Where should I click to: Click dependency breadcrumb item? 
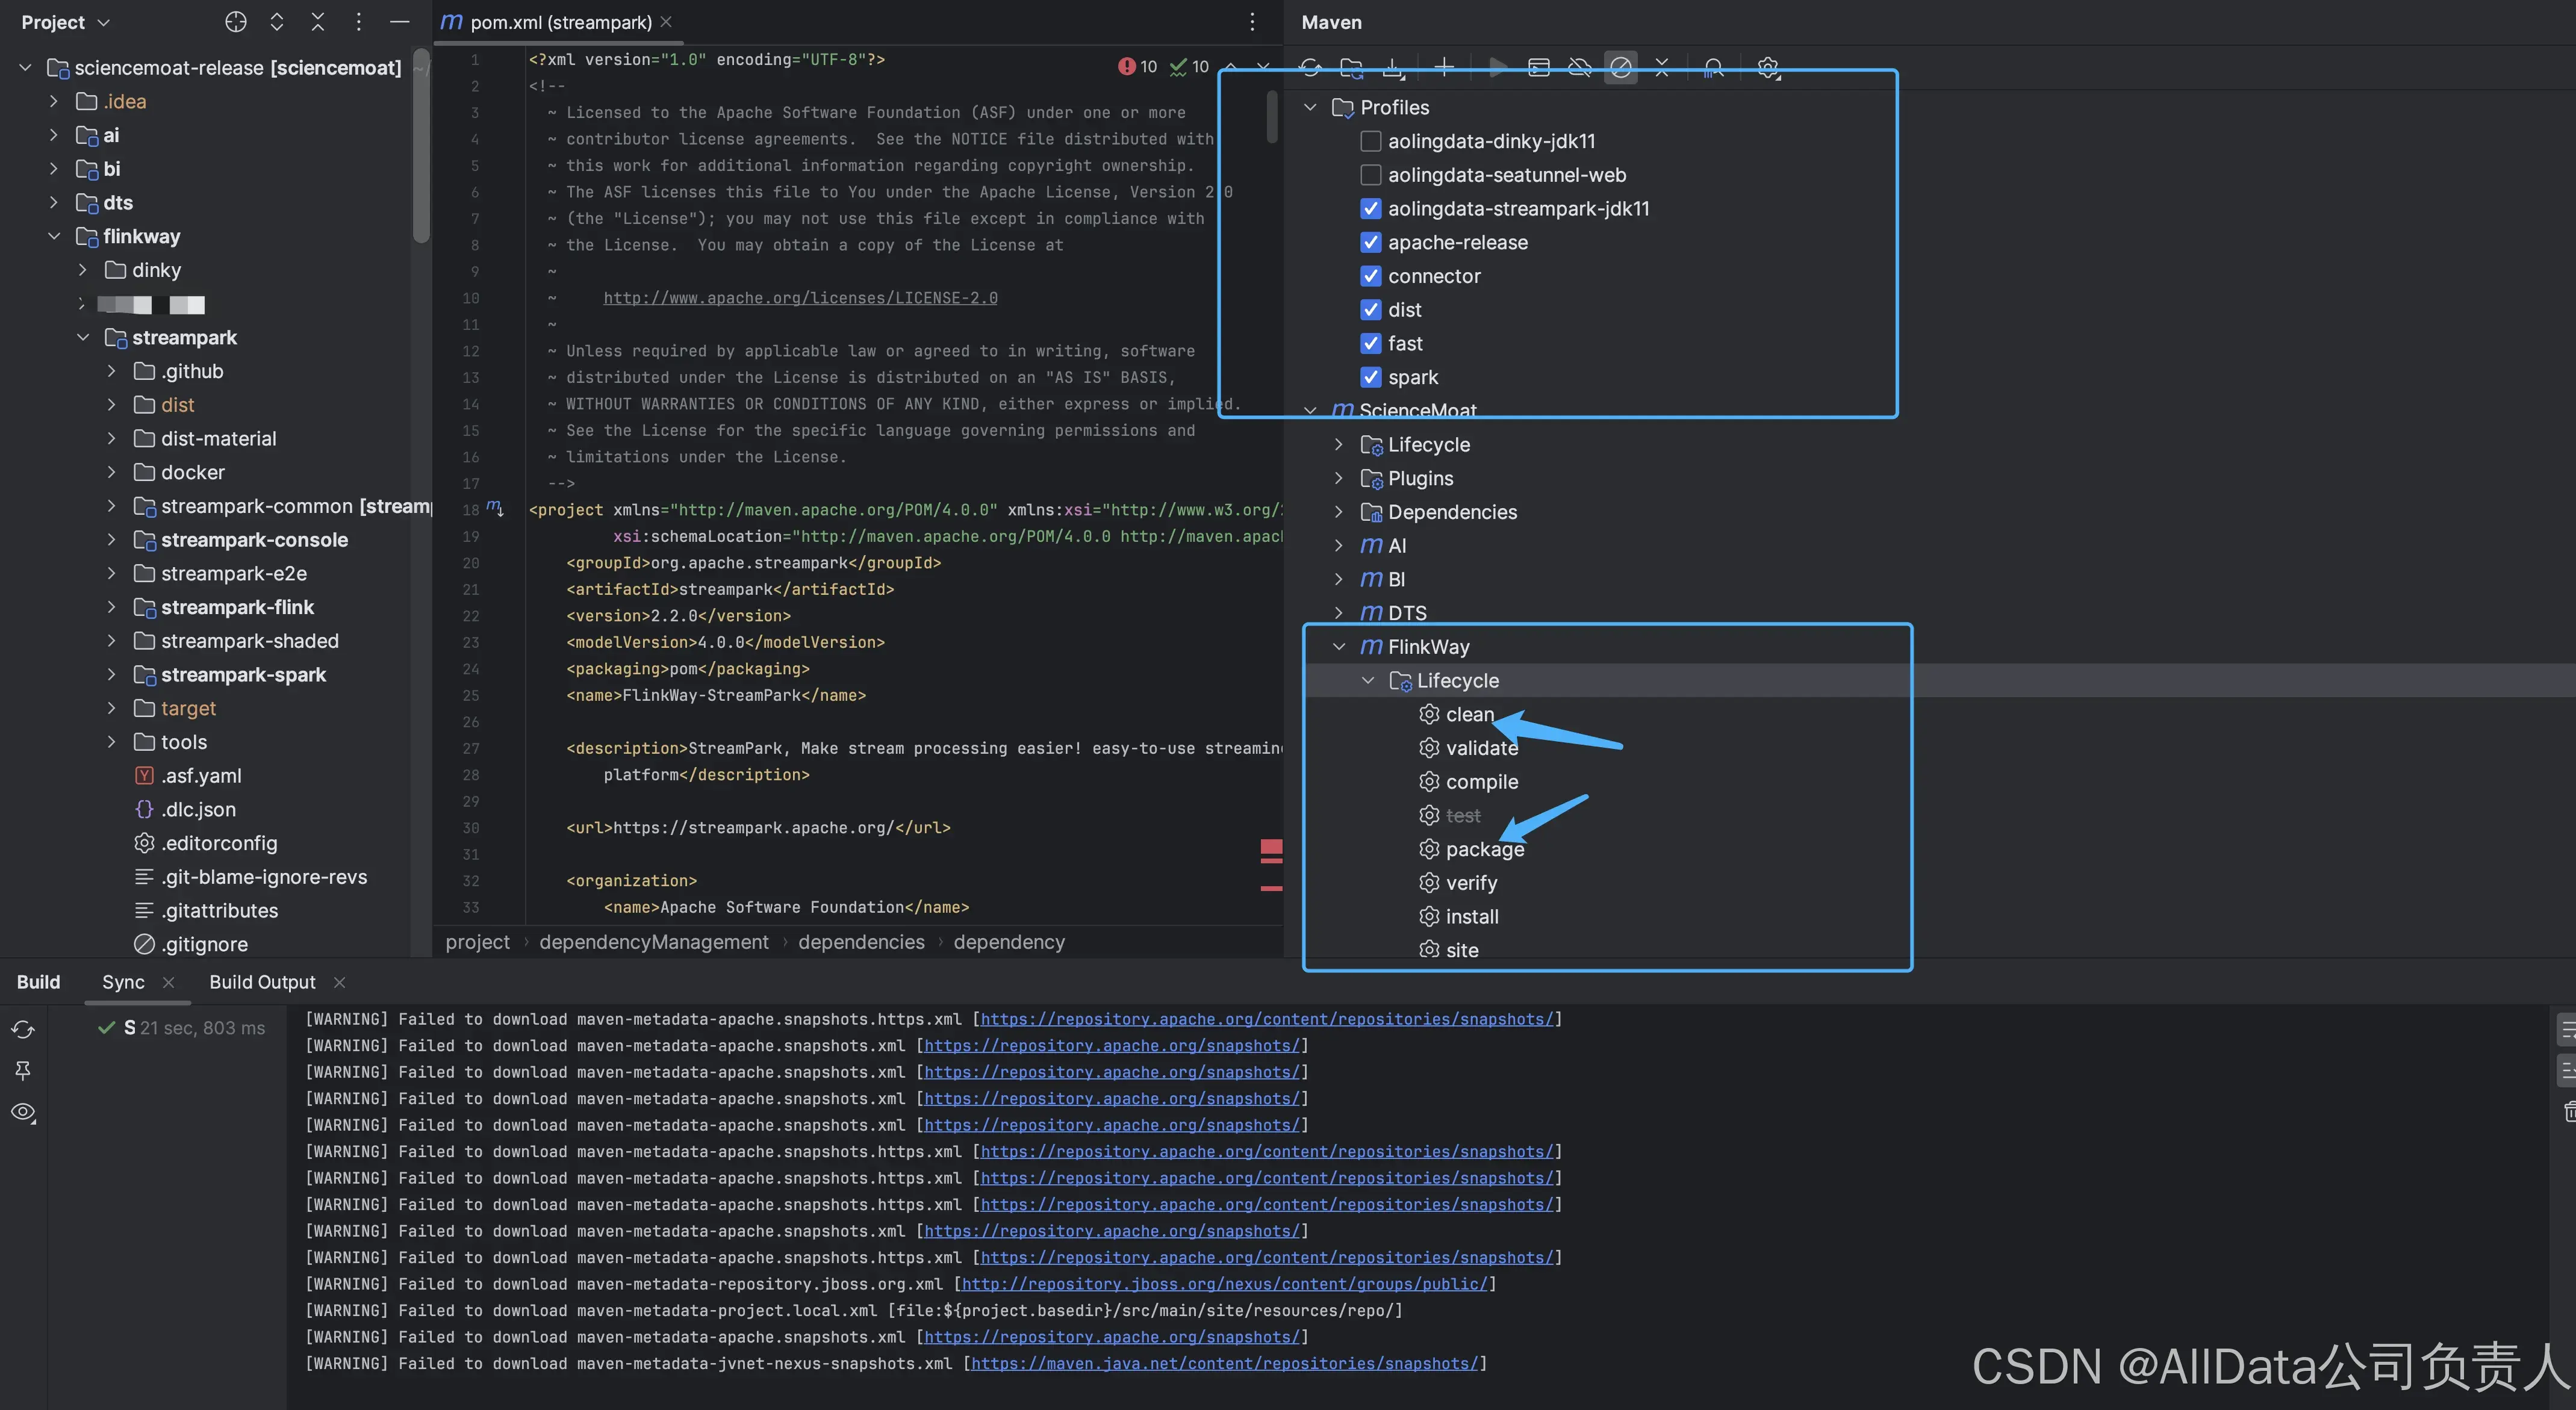pyautogui.click(x=1009, y=942)
